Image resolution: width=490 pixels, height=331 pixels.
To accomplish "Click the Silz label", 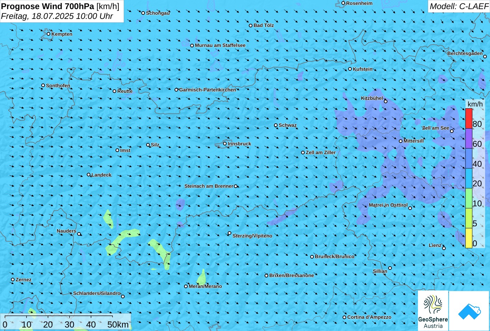I will click(x=155, y=145).
